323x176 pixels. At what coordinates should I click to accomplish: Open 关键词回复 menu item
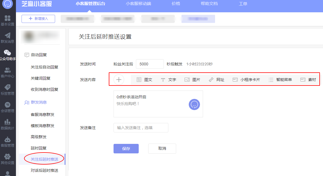[x=41, y=78]
